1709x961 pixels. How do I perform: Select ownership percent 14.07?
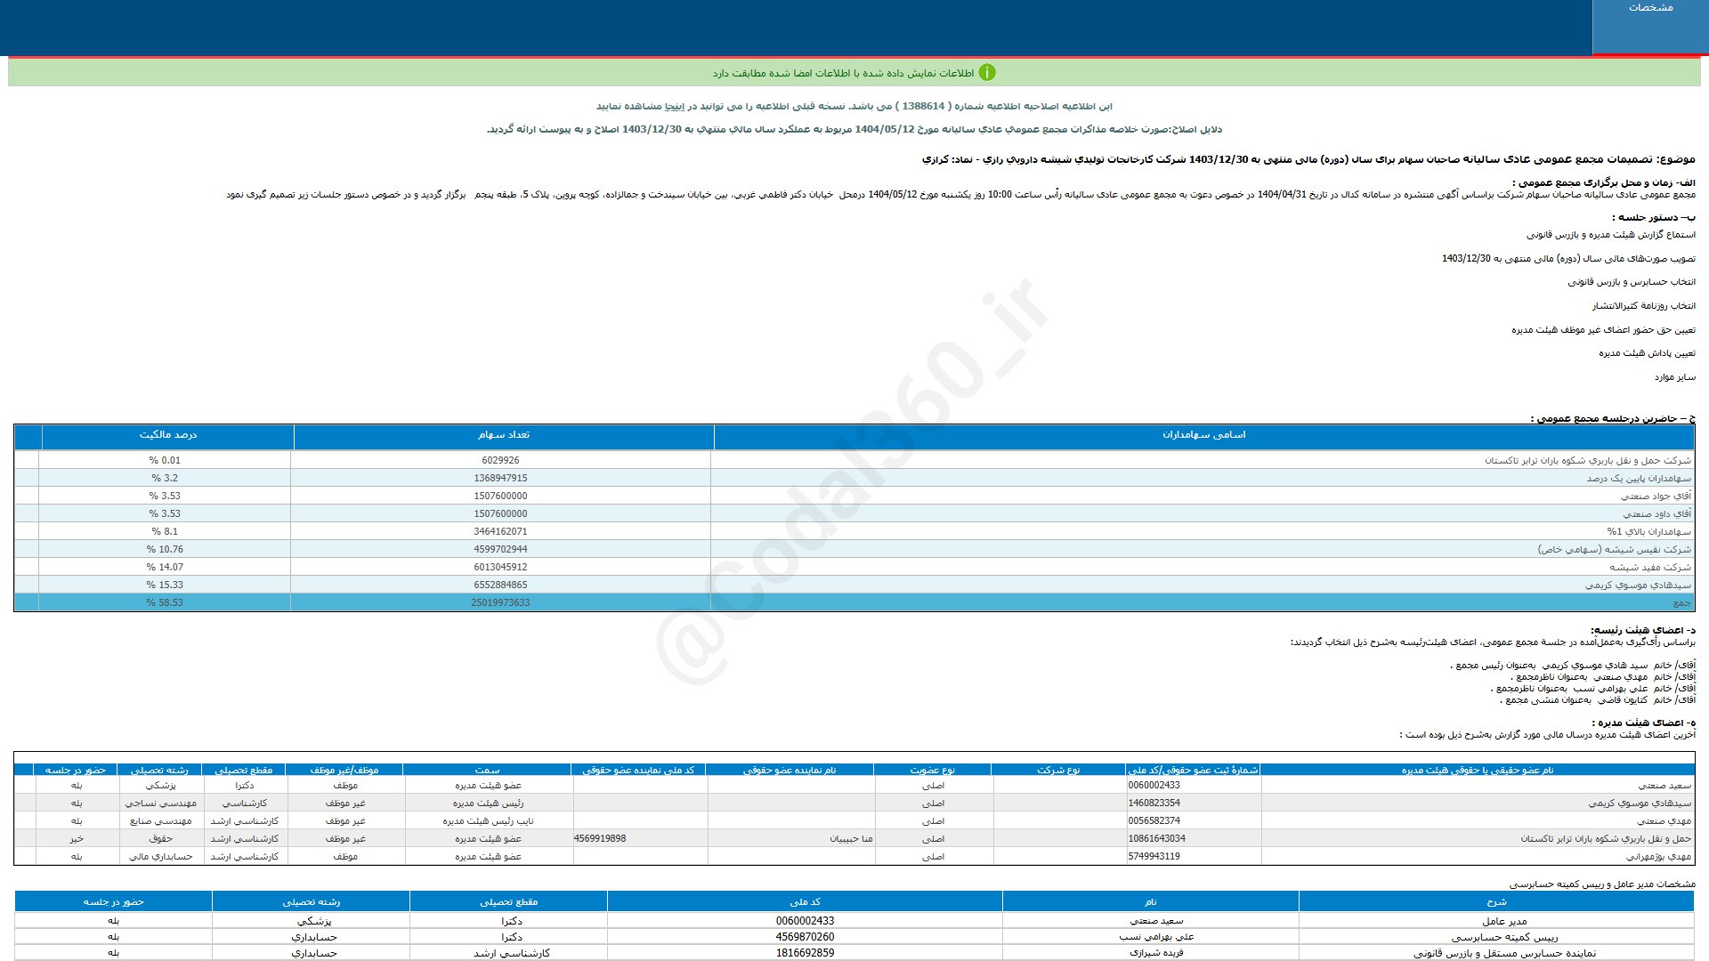[165, 568]
